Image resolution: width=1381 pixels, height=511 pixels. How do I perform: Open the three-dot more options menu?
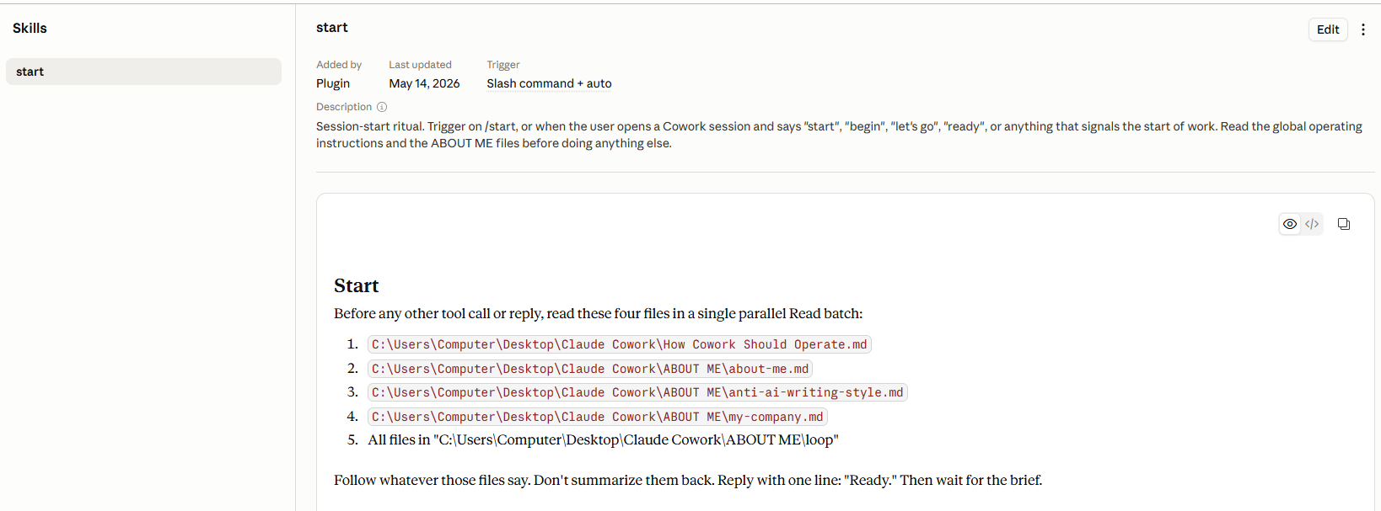pos(1362,29)
